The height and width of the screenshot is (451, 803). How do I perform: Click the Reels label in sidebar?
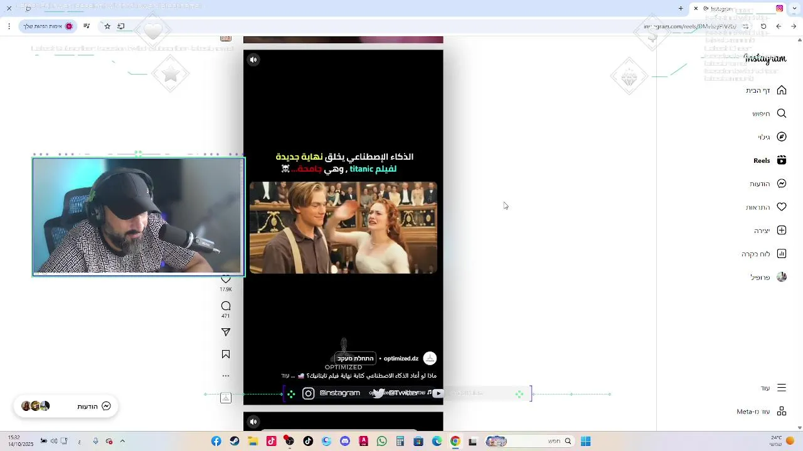point(762,160)
